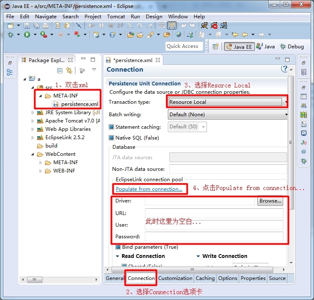Screen dimensions: 314x300
Task: Switch to the Java EE perspective
Action: pyautogui.click(x=239, y=47)
